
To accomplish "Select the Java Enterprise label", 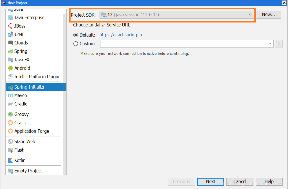I will [x=29, y=18].
